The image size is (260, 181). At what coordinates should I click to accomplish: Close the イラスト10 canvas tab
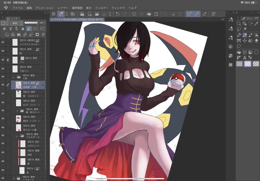[52, 19]
